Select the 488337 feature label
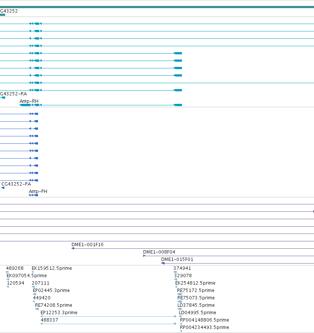The image size is (314, 333). (x=49, y=320)
